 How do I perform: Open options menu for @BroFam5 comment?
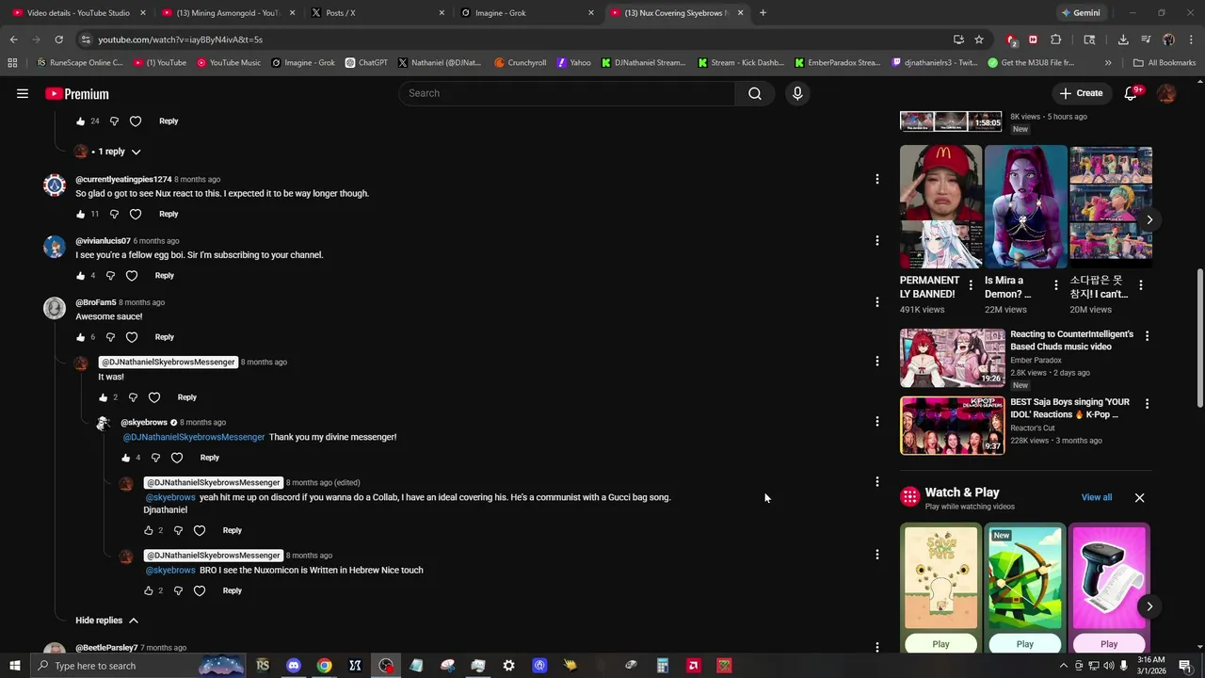pyautogui.click(x=876, y=302)
